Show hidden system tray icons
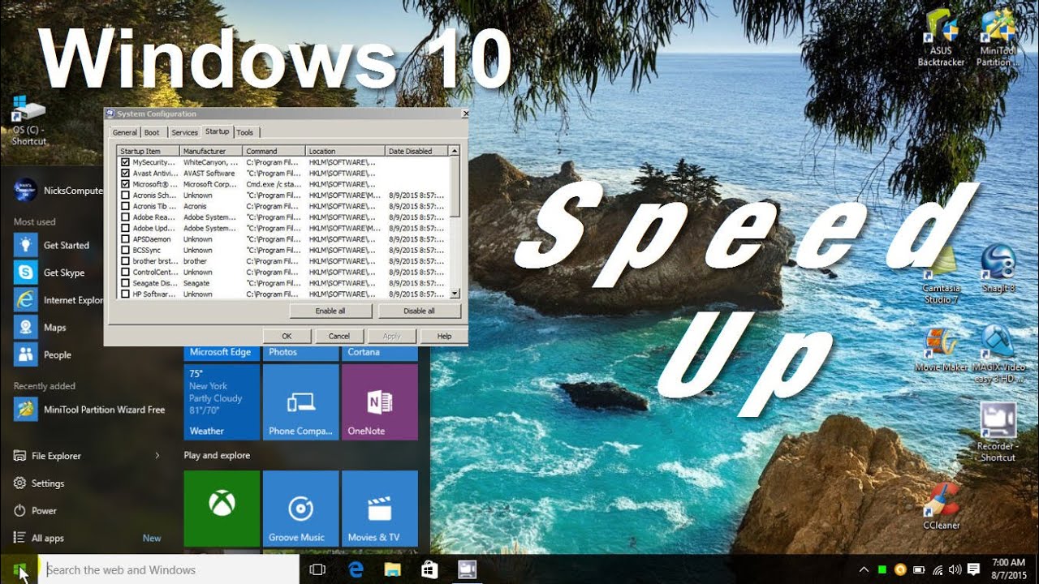Image resolution: width=1039 pixels, height=584 pixels. point(864,569)
